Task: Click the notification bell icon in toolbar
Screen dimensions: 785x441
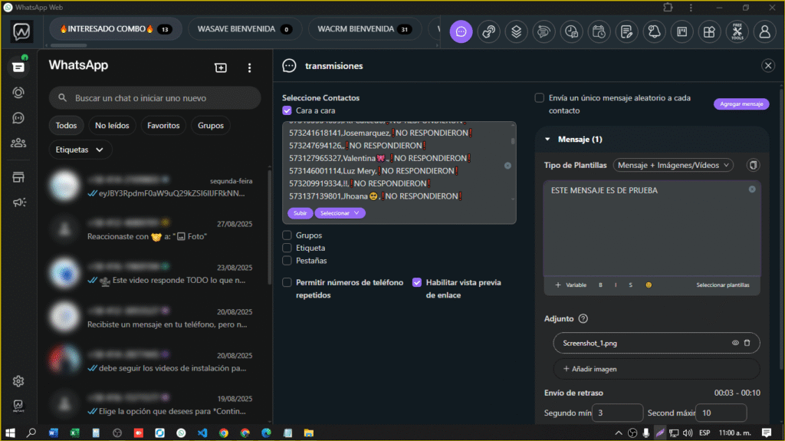Action: pyautogui.click(x=655, y=31)
